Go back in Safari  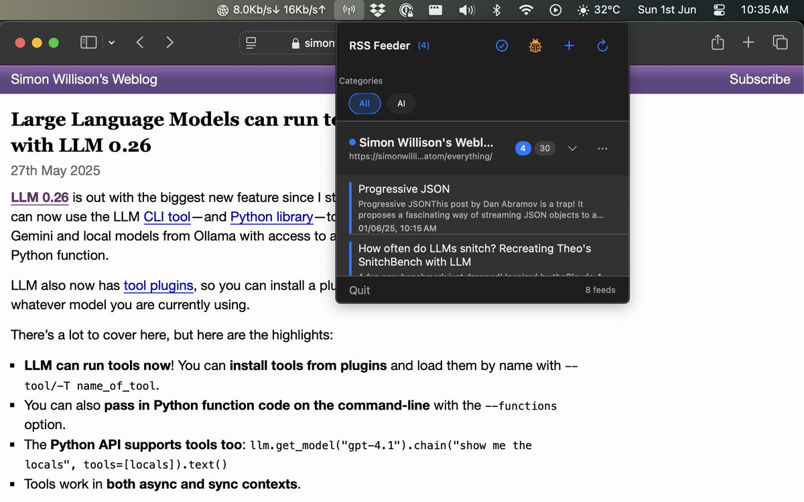click(140, 42)
